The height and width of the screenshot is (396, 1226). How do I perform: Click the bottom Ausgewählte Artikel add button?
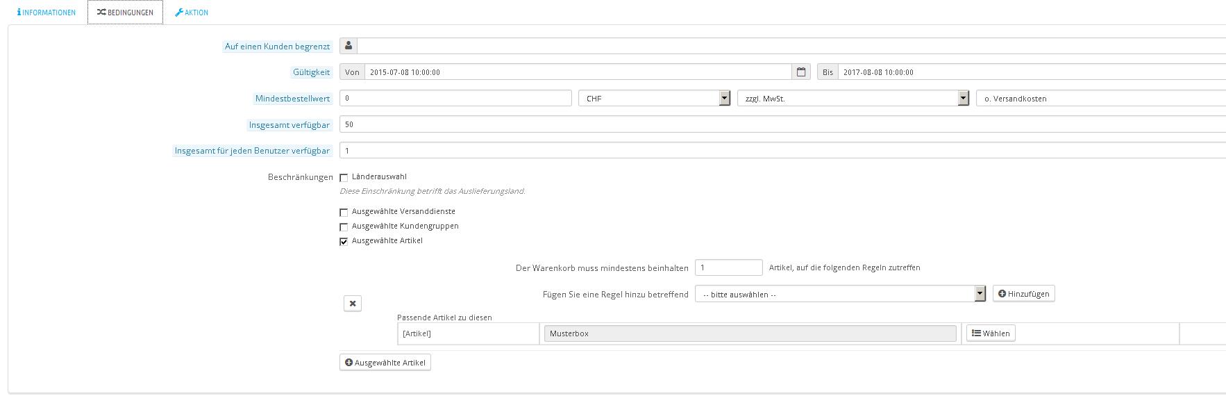pyautogui.click(x=385, y=363)
